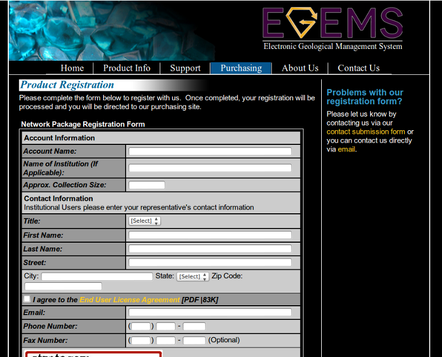
Task: Follow the contact submission form link
Action: point(366,132)
